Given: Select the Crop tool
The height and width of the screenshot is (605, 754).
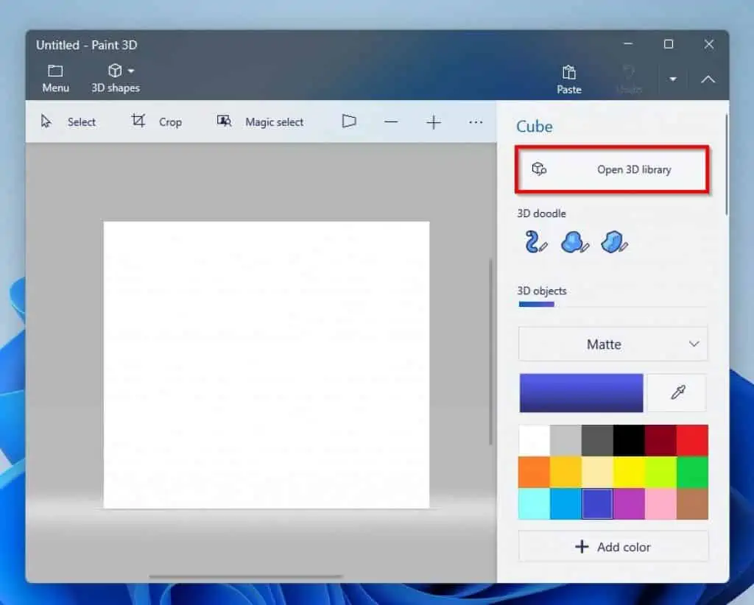Looking at the screenshot, I should click(x=158, y=121).
